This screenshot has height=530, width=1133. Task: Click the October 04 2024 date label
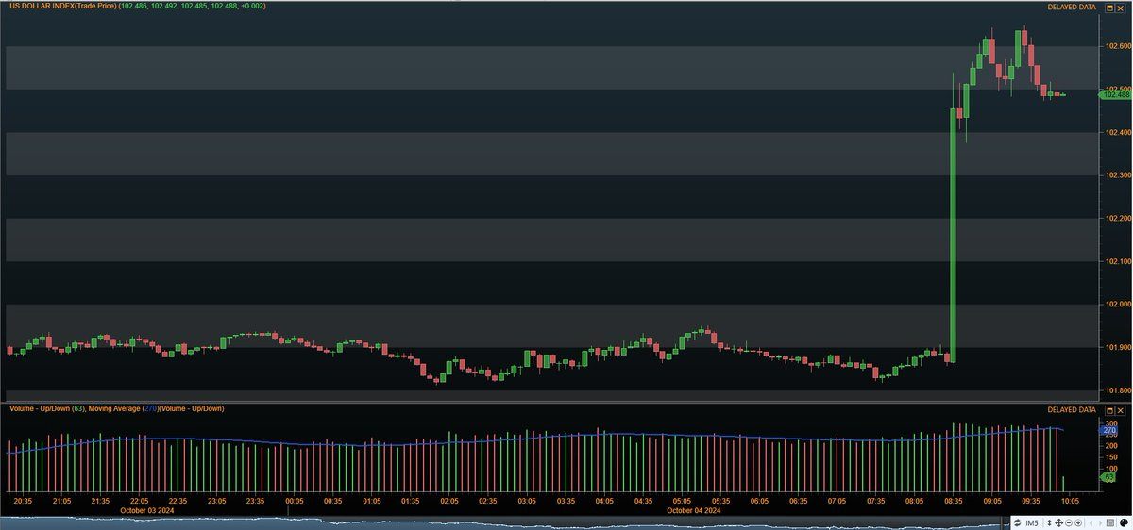click(x=695, y=510)
